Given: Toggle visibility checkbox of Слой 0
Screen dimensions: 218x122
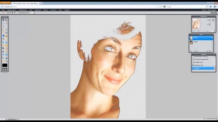Looking at the screenshot, I should coord(212,42).
